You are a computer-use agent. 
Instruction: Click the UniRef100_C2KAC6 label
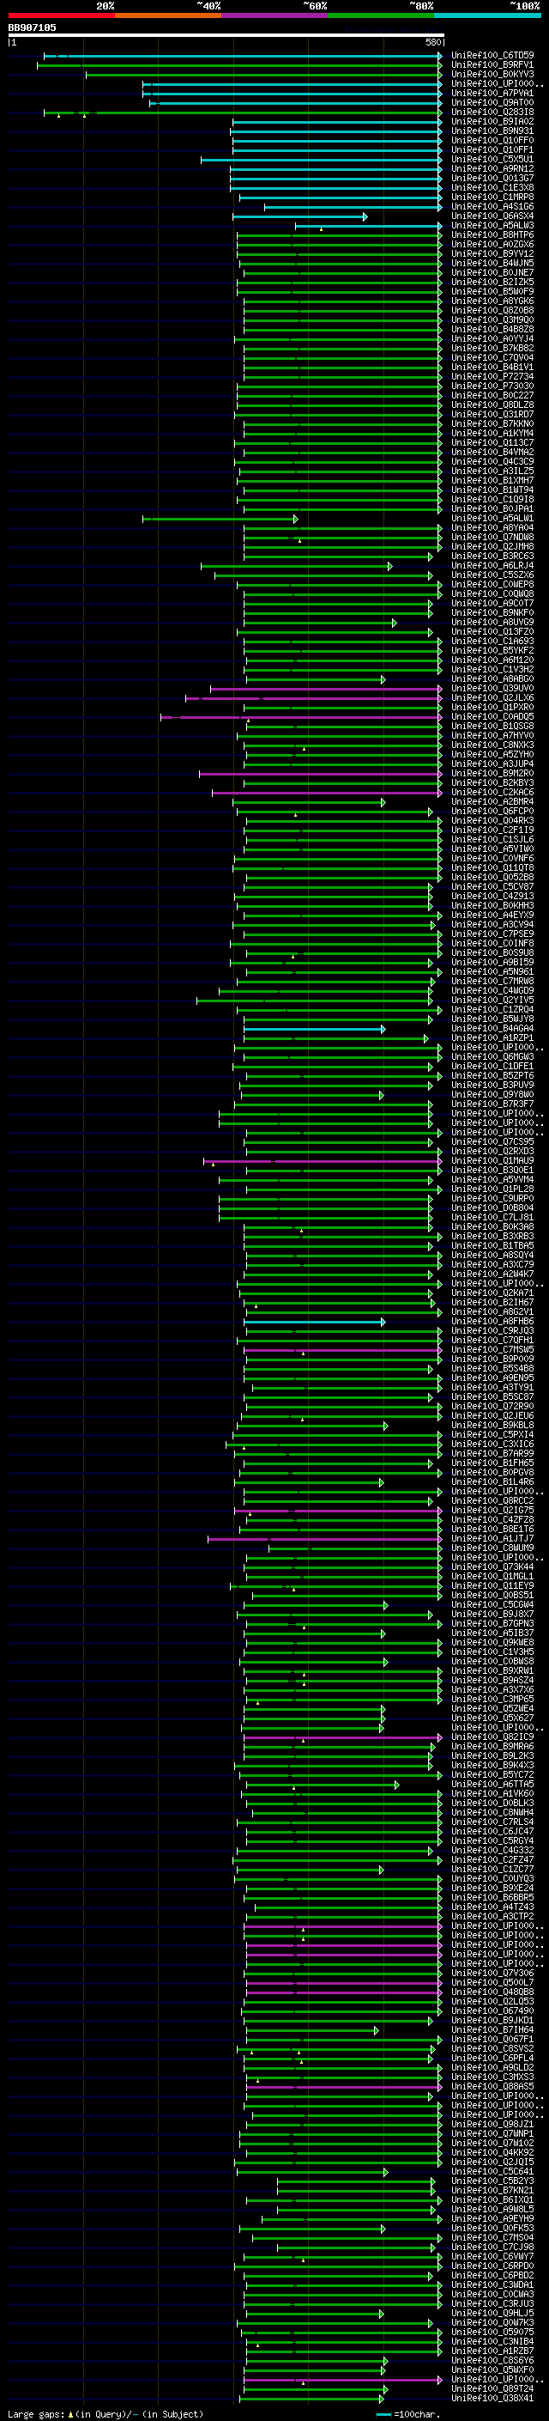pos(492,794)
